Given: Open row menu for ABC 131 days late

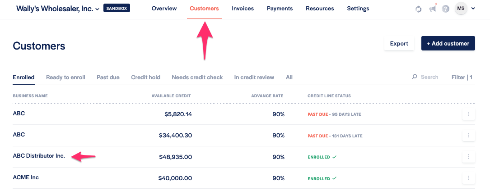Looking at the screenshot, I should coord(468,136).
